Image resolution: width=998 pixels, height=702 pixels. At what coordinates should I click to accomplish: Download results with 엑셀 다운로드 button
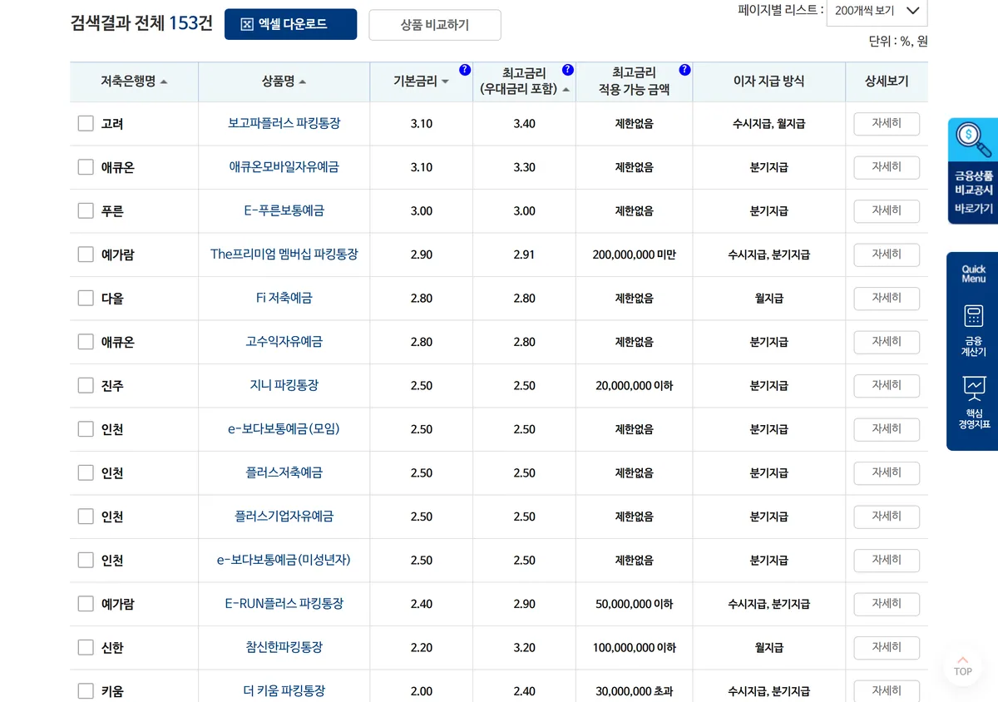290,24
